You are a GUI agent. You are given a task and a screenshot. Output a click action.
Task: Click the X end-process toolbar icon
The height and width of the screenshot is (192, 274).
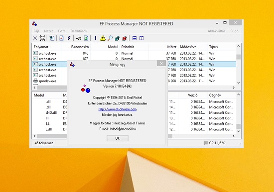(35, 38)
